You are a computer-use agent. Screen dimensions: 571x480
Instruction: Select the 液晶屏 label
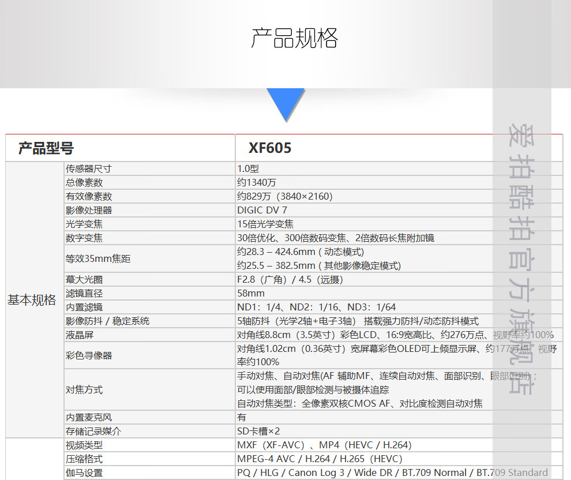click(x=80, y=335)
